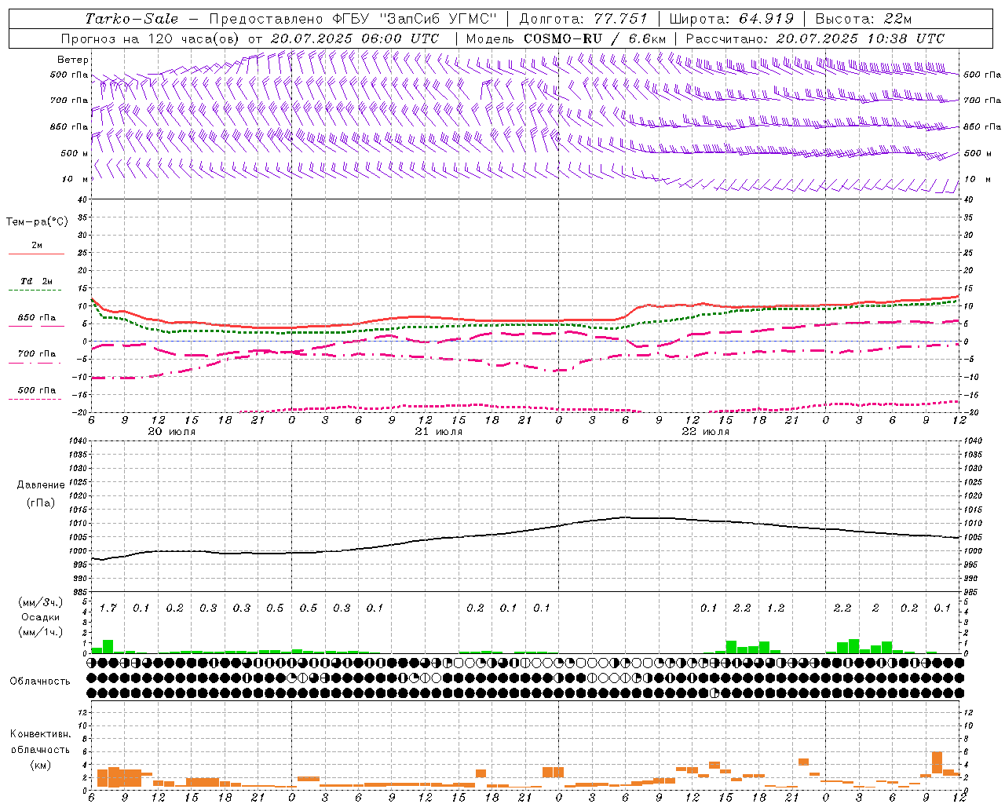Image resolution: width=1005 pixels, height=804 pixels.
Task: Select the Давление panel label
Action: [41, 485]
